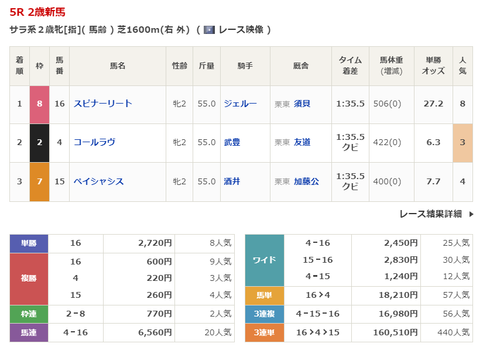Open horse ペイシャシス page
This screenshot has height=347, width=483.
pyautogui.click(x=99, y=181)
